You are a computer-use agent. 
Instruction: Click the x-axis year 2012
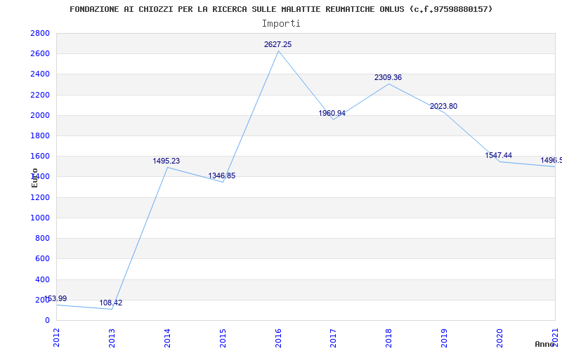point(56,338)
